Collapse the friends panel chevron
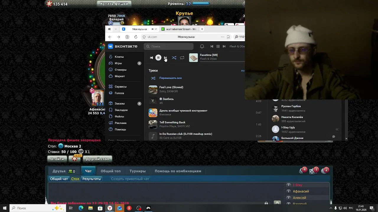Screen dimensions: 378x212 337,129
